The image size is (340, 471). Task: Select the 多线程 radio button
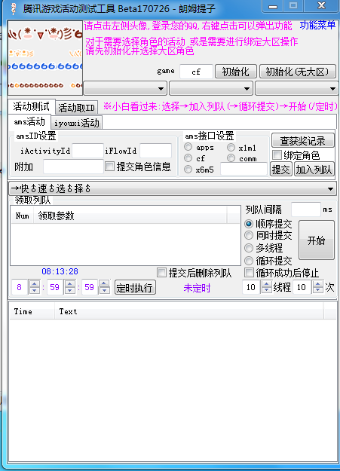click(249, 248)
